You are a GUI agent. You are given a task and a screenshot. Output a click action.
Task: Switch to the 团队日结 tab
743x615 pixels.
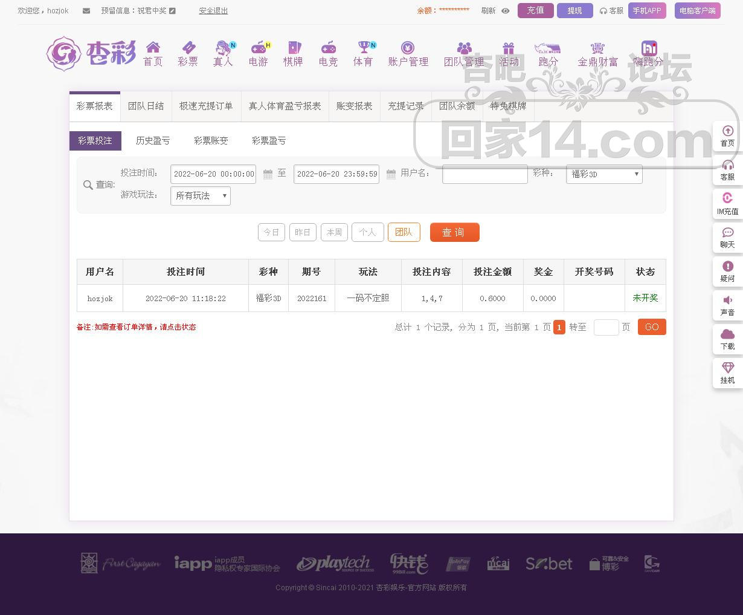click(x=146, y=106)
